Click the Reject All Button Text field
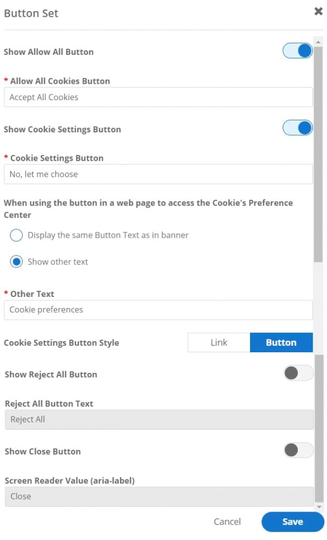 tap(158, 420)
